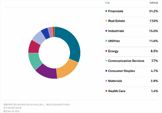The height and width of the screenshot is (113, 162).
Task: Select the Materials label in legend
Action: (115, 81)
